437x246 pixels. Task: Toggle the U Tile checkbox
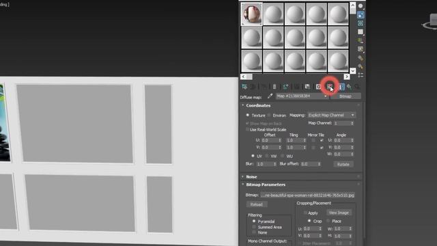click(x=322, y=140)
